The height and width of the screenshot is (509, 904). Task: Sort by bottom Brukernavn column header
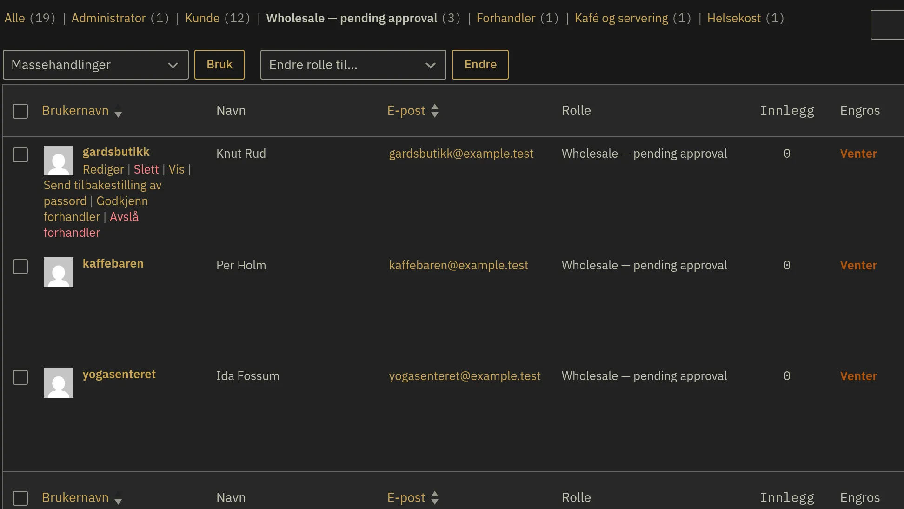click(x=75, y=498)
